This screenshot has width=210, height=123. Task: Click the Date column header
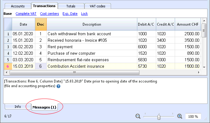[x=24, y=24]
